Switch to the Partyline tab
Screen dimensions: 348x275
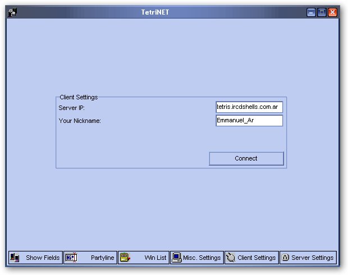[x=90, y=258]
